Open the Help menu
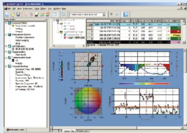Screen dimensions: 187x133 (x=64, y=9)
